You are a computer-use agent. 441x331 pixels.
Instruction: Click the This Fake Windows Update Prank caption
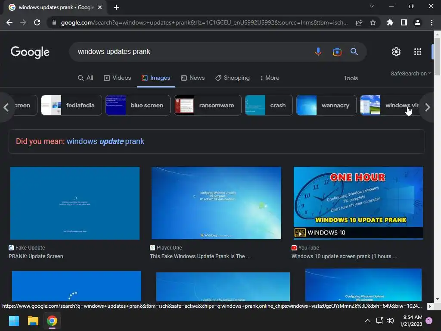pos(200,256)
